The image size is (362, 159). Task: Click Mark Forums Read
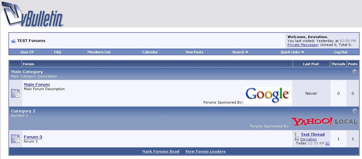pyautogui.click(x=161, y=151)
